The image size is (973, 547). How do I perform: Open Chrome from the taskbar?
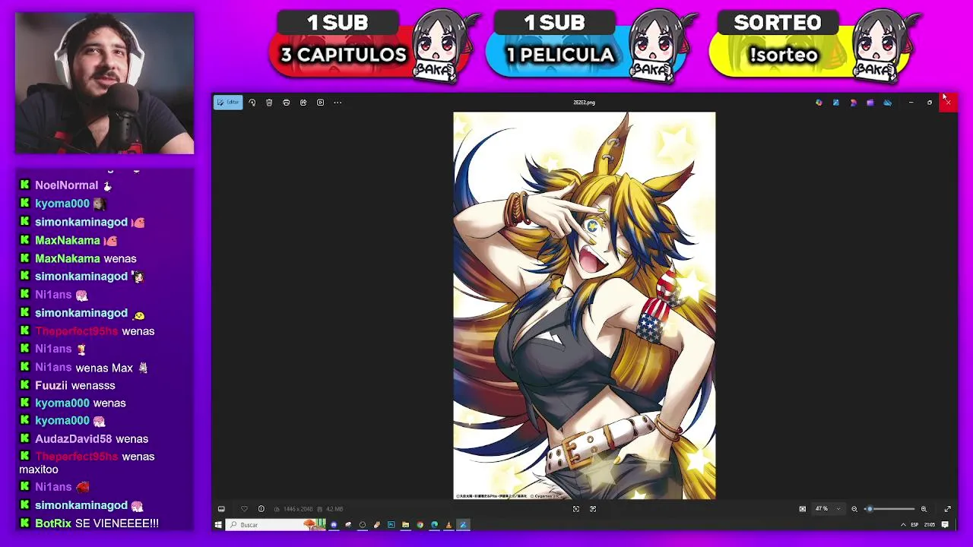420,525
